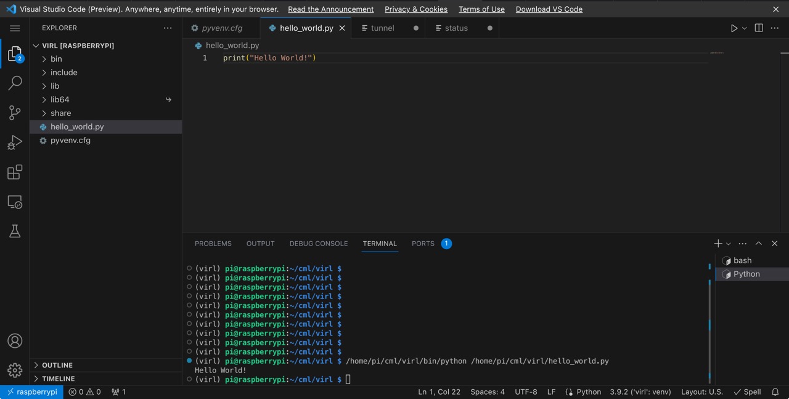Image resolution: width=789 pixels, height=399 pixels.
Task: Select the bash terminal instance
Action: (752, 260)
